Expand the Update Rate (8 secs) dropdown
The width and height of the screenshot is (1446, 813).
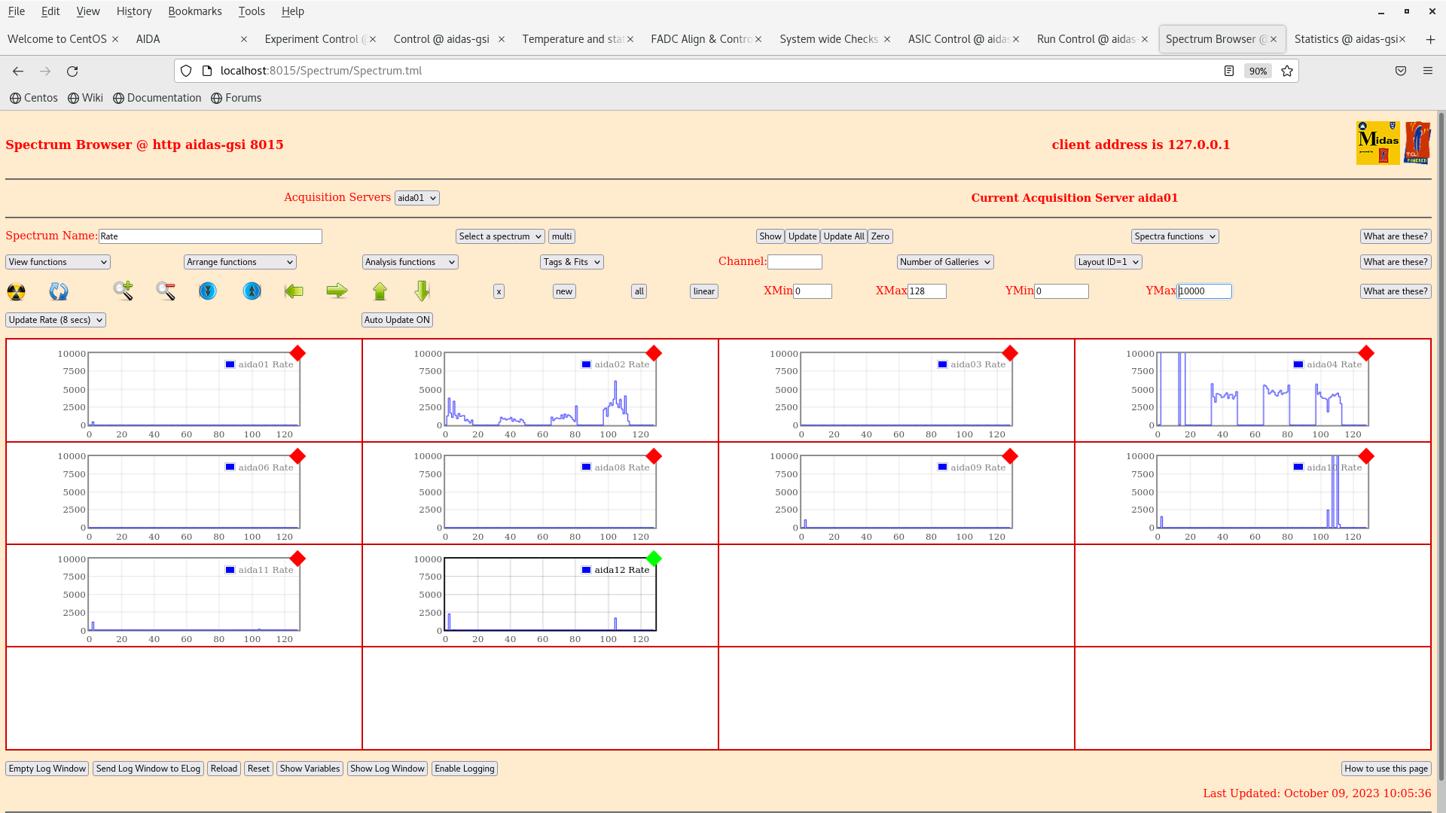56,320
